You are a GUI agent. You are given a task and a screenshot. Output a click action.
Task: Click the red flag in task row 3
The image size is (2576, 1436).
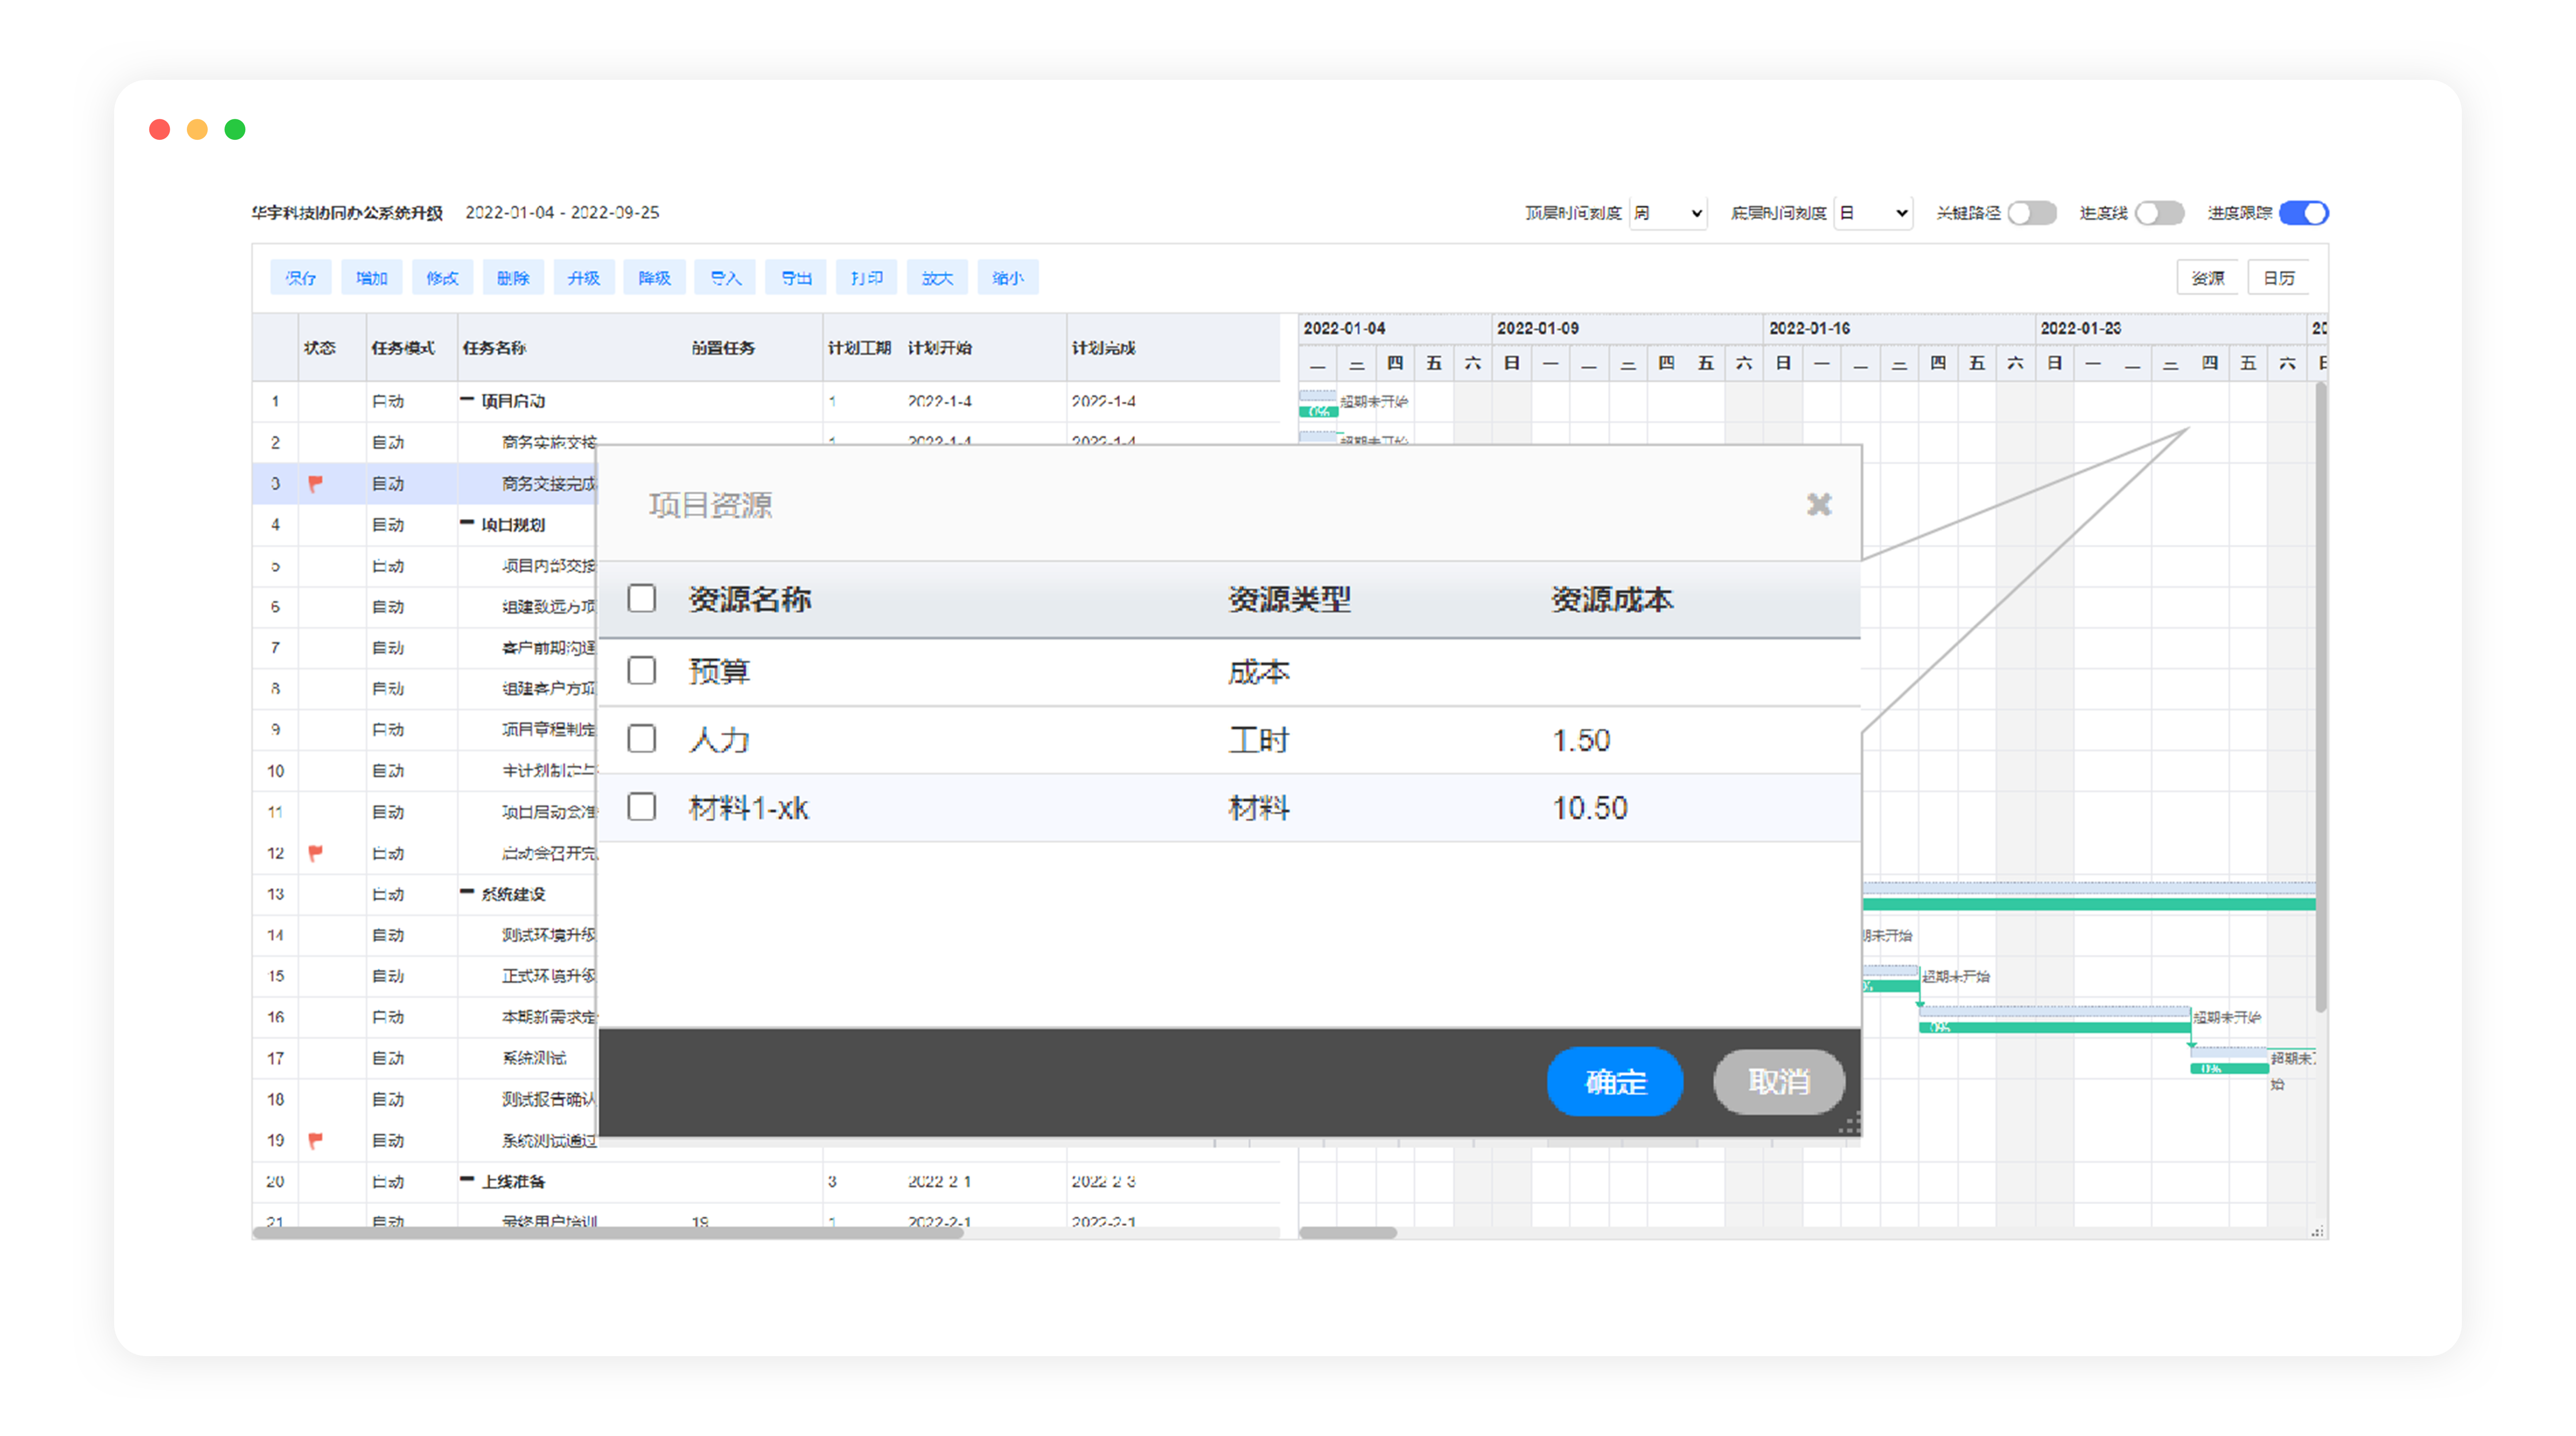pos(316,484)
